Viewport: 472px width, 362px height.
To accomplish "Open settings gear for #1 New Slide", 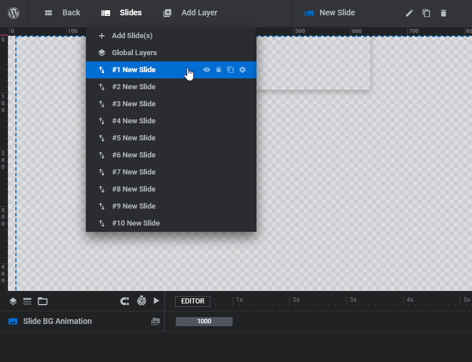I will (242, 70).
